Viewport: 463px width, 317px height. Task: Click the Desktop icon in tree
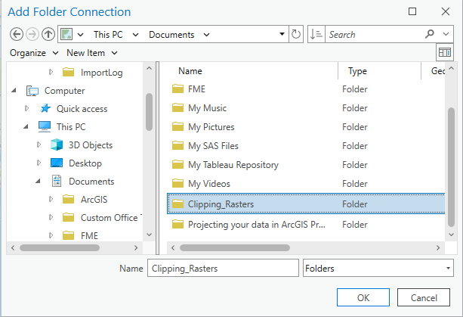pos(57,163)
